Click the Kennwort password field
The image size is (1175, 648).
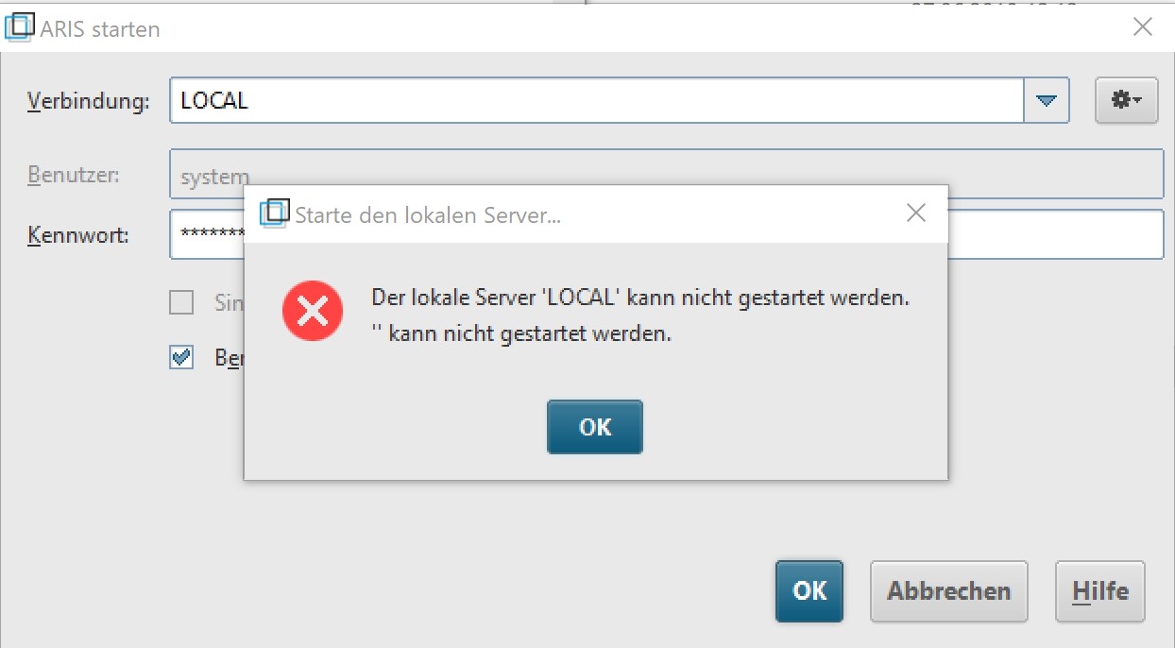[666, 234]
